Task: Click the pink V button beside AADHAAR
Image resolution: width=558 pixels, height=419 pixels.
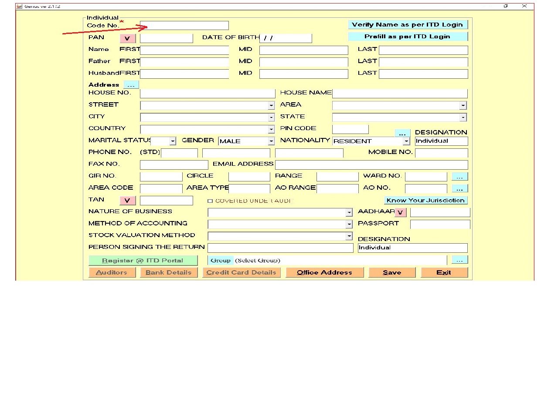Action: coord(400,212)
